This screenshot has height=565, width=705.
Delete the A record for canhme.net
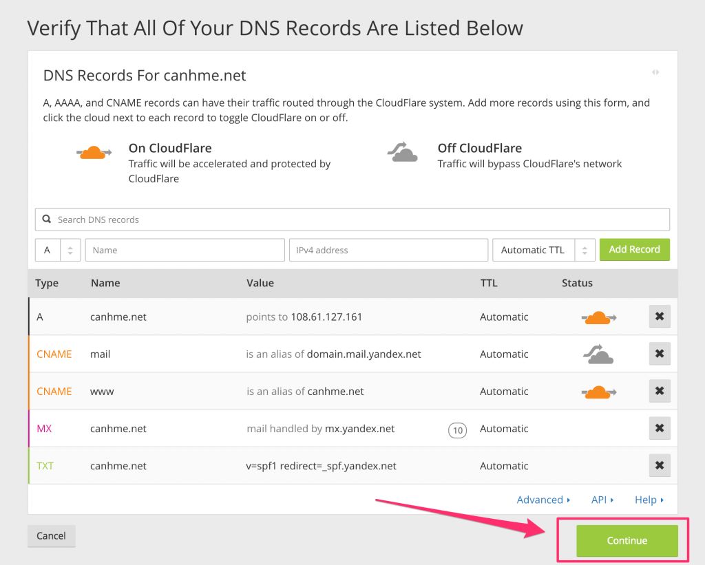click(x=659, y=317)
